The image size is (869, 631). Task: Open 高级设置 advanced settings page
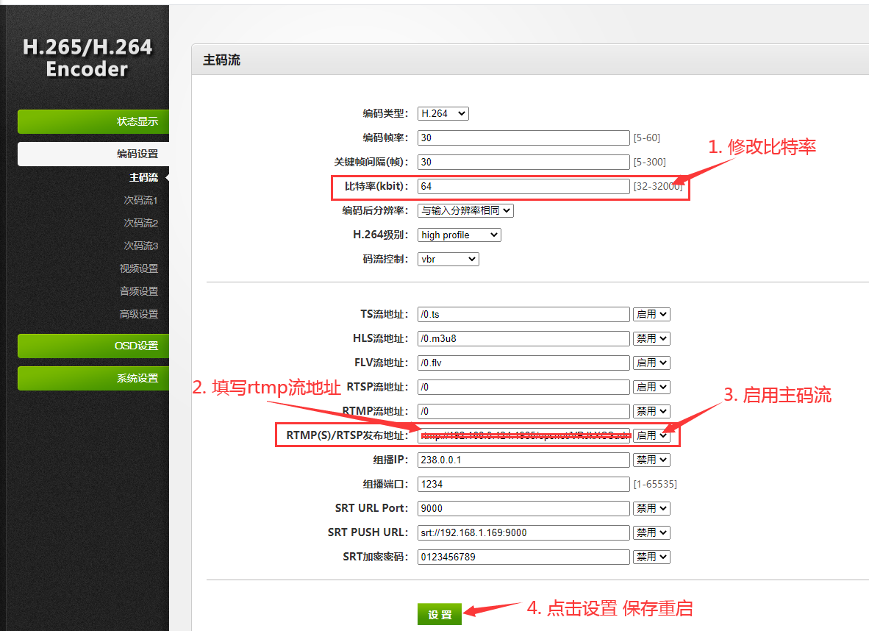139,314
